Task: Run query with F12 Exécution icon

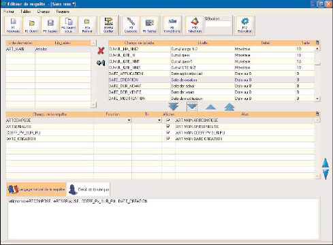Action: (x=244, y=25)
